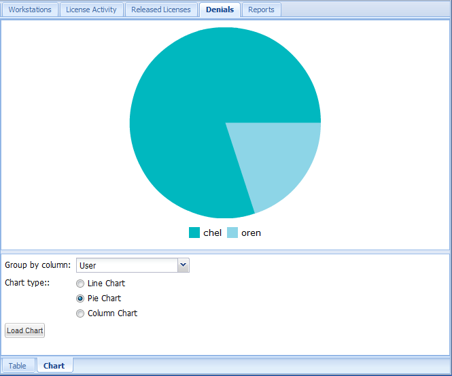The height and width of the screenshot is (376, 452).
Task: Click the oren legend color swatch
Action: (232, 233)
